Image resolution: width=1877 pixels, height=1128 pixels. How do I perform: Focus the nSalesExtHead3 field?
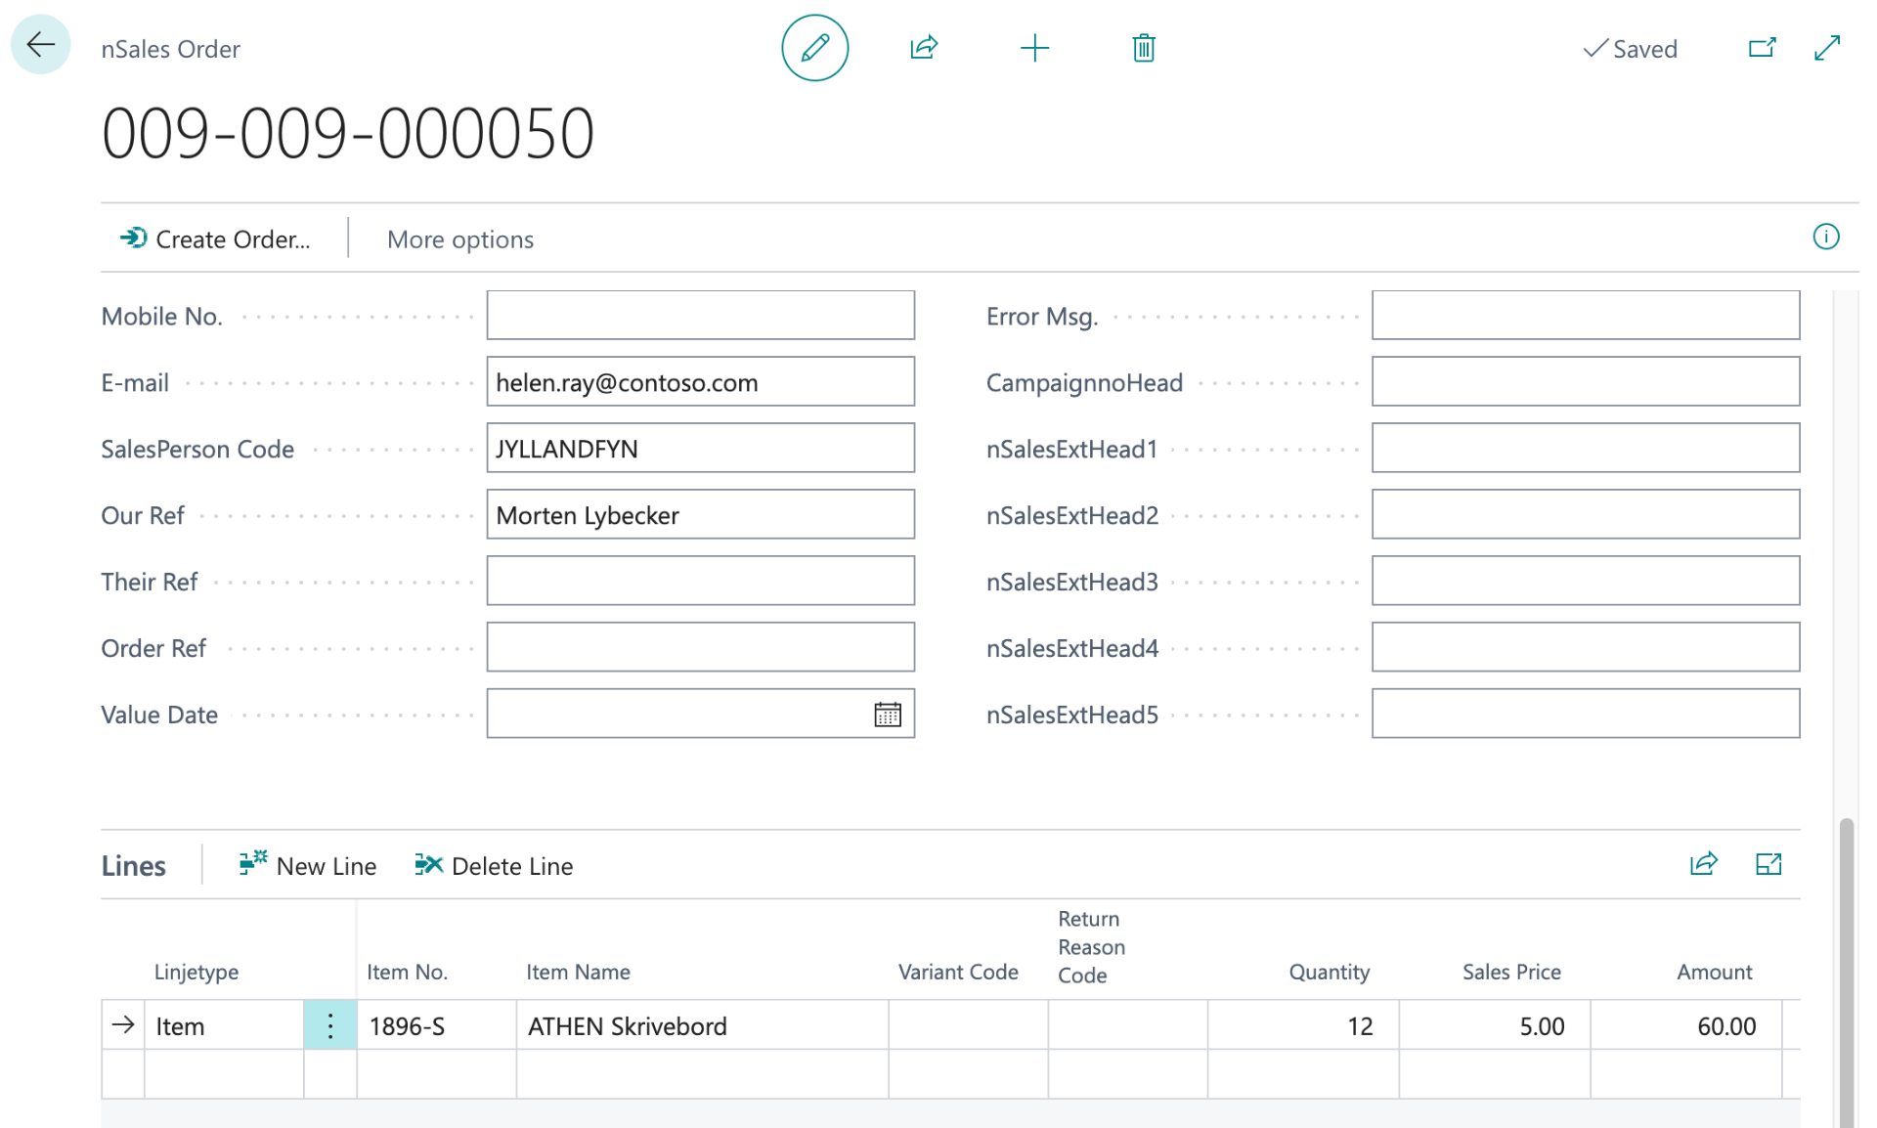(x=1585, y=581)
